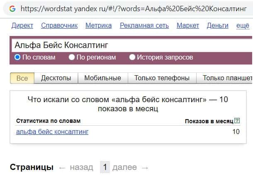Select the 'Только телефоны' tab
This screenshot has width=253, height=196.
coord(162,78)
